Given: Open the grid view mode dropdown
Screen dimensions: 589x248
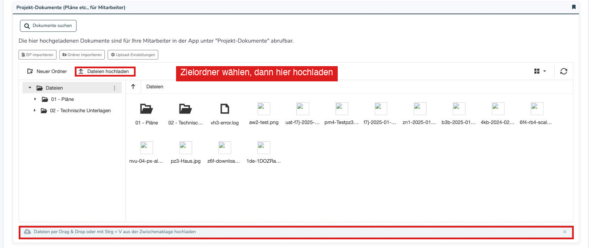Looking at the screenshot, I should point(540,71).
